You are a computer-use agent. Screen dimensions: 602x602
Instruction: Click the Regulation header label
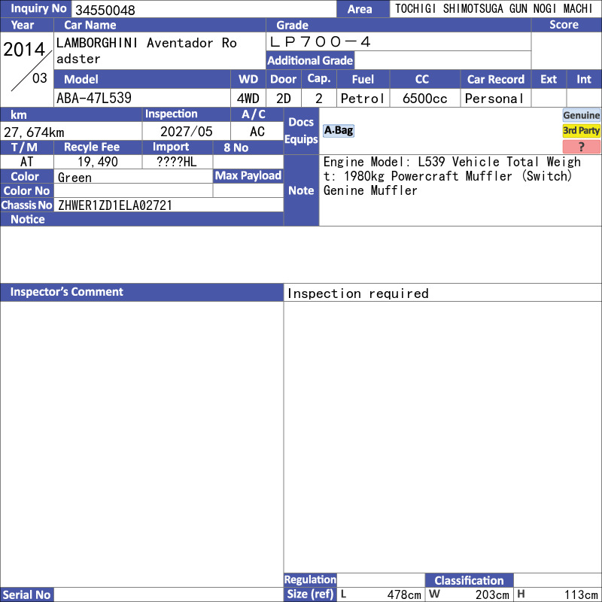coord(310,579)
